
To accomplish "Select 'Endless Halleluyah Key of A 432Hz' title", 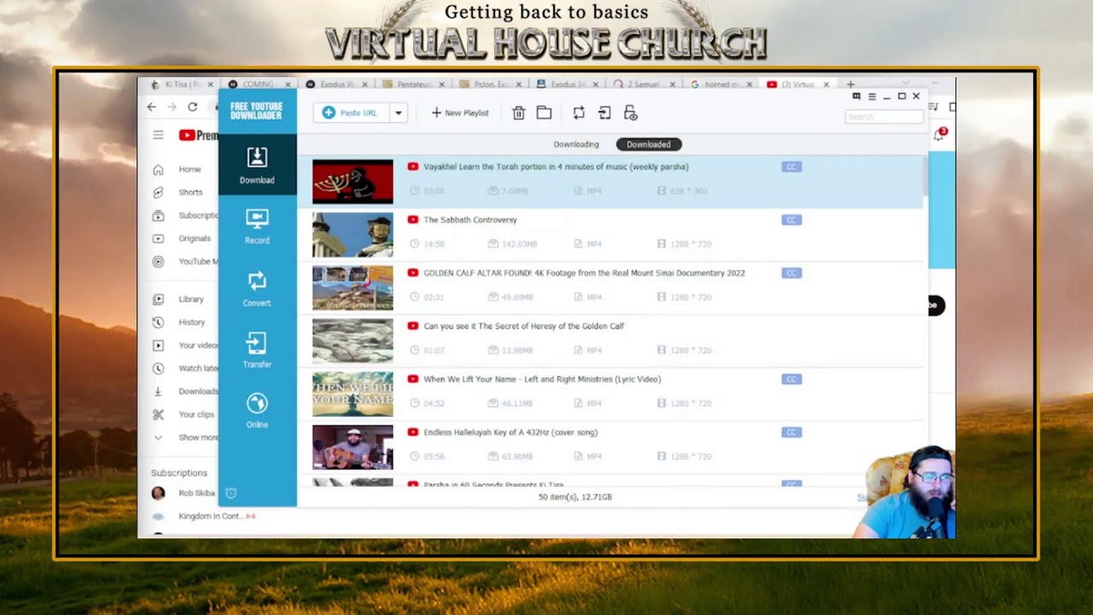I will [511, 432].
